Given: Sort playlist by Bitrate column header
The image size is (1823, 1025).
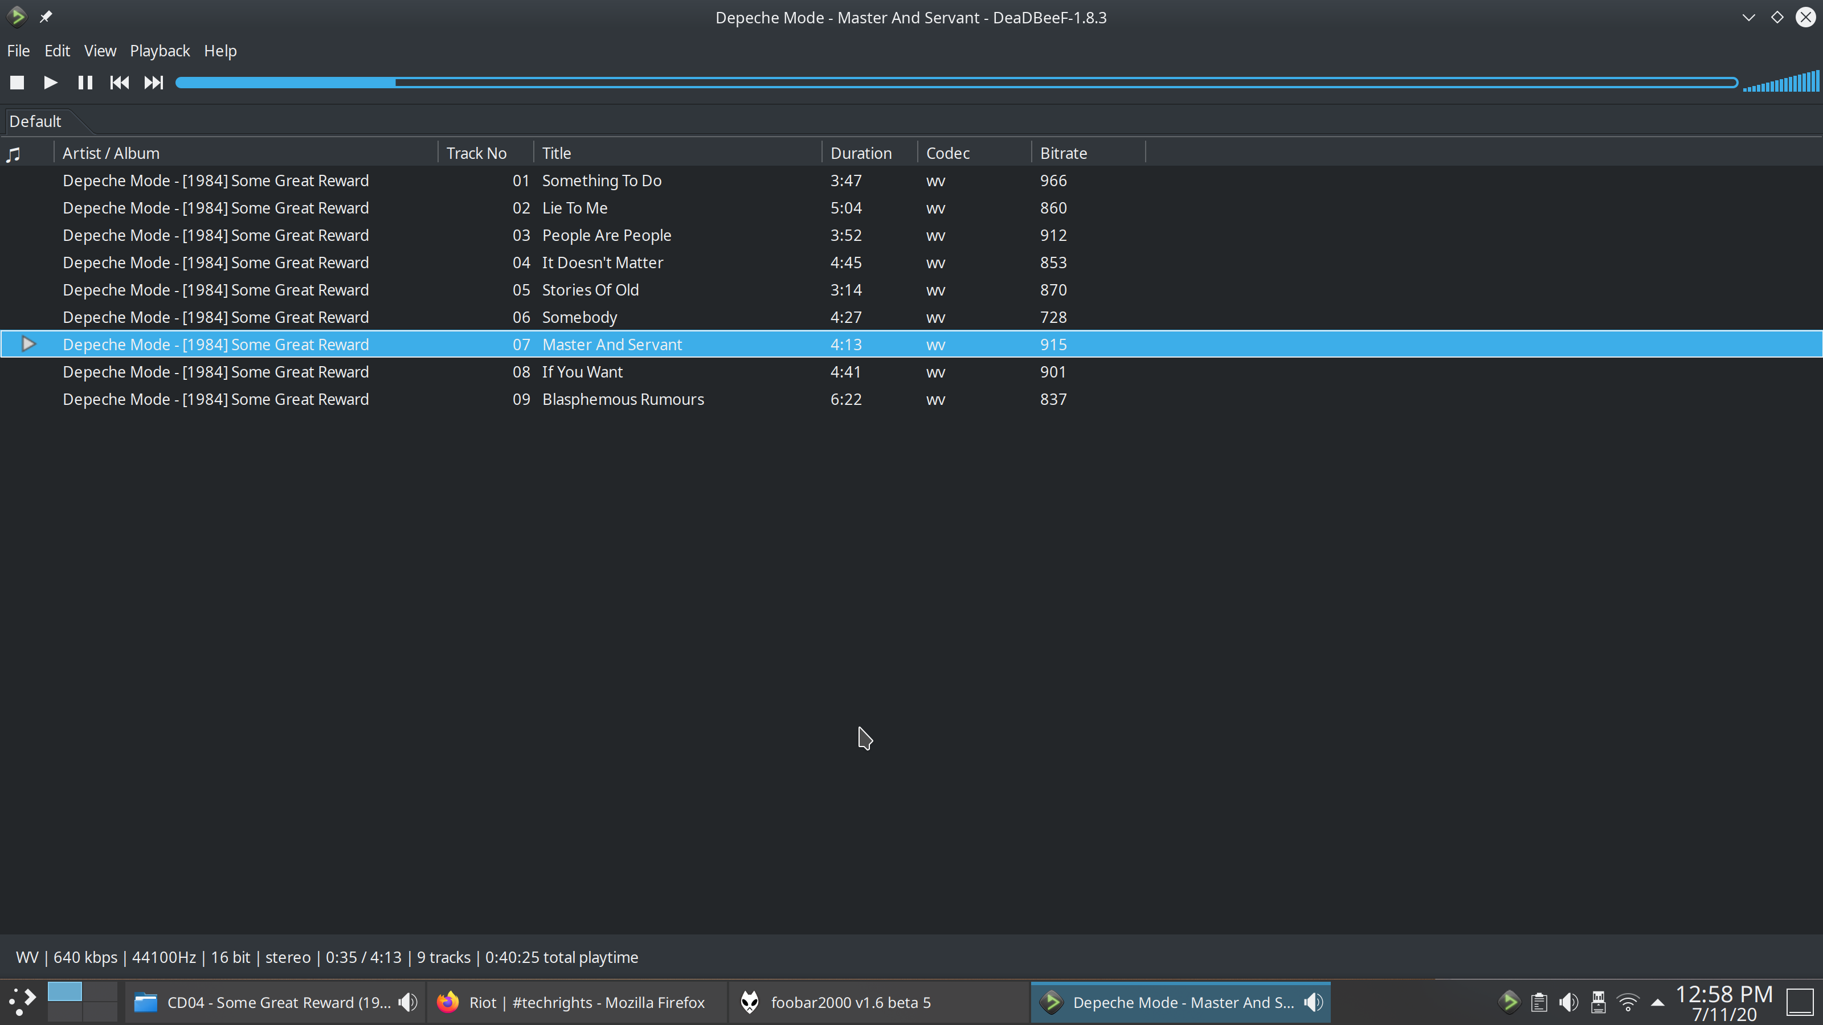Looking at the screenshot, I should coord(1063,154).
